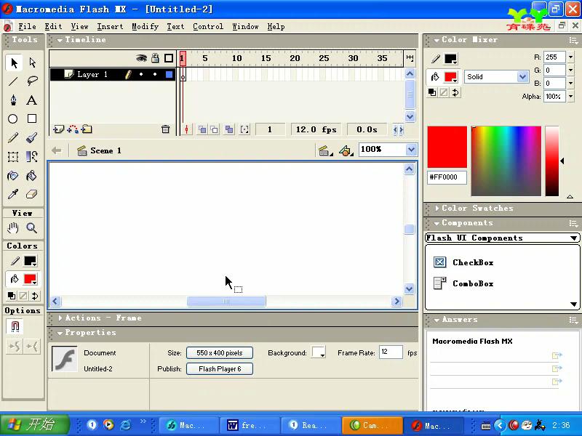The image size is (582, 436).
Task: Expand the Color Swatches panel
Action: [x=437, y=209]
